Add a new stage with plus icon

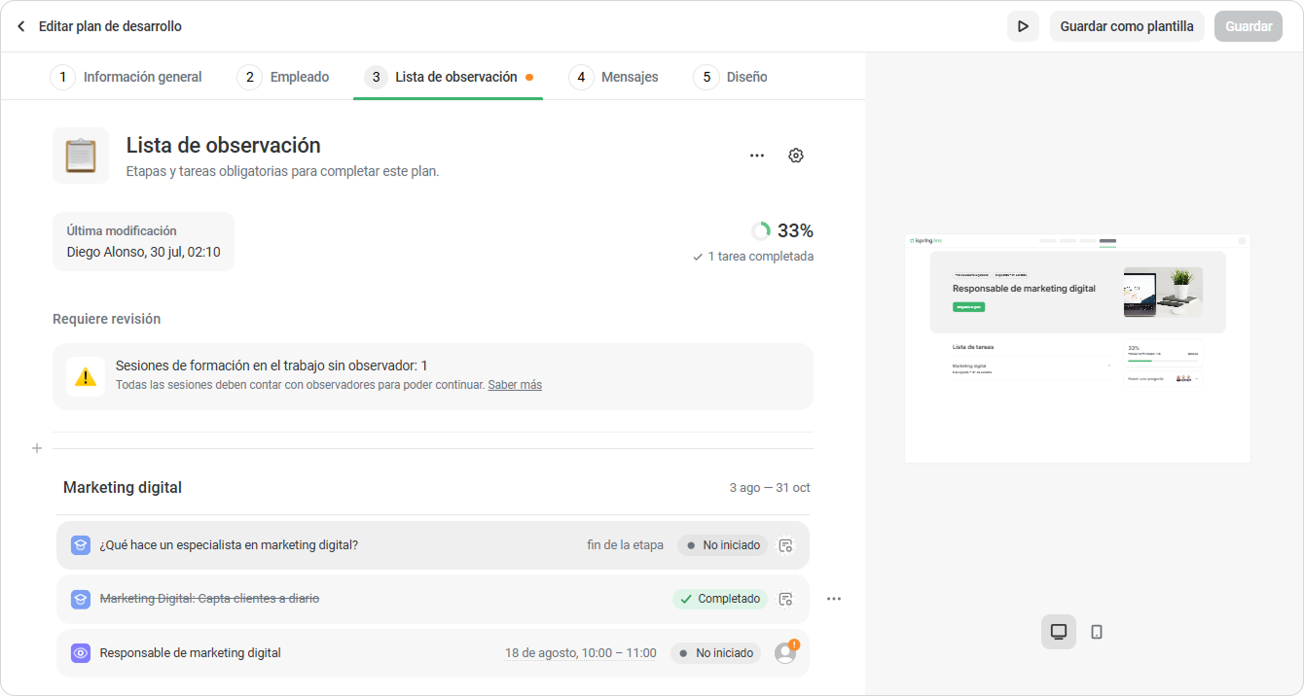pyautogui.click(x=37, y=448)
